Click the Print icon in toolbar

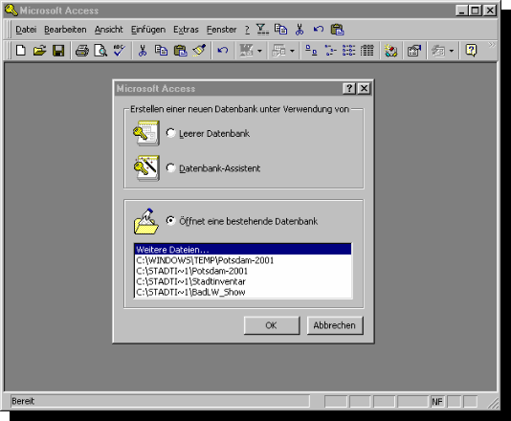coord(81,51)
